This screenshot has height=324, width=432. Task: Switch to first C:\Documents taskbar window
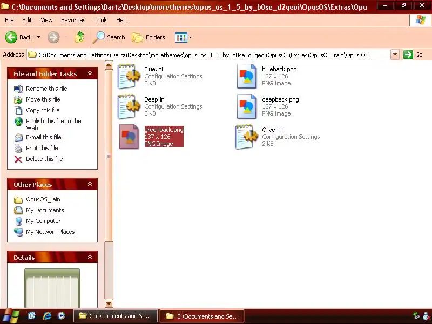116,316
